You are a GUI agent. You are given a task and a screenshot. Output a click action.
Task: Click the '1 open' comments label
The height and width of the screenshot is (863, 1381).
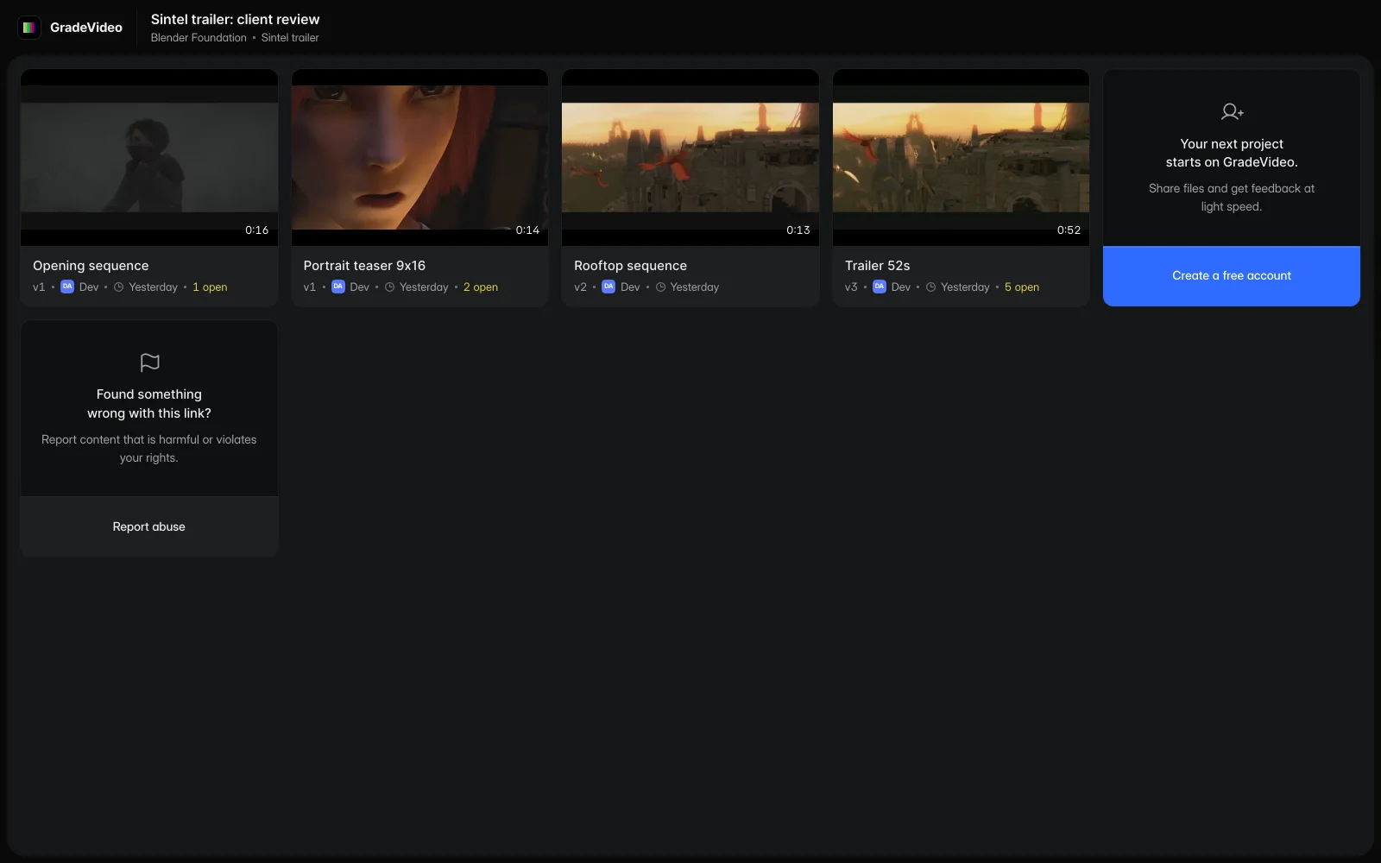pos(210,287)
